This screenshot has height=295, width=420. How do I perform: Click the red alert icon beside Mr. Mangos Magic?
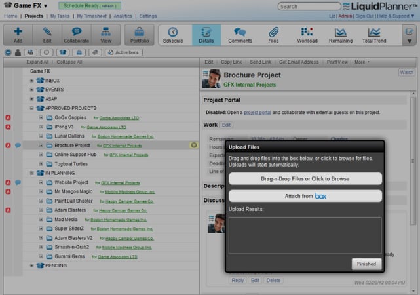click(9, 192)
